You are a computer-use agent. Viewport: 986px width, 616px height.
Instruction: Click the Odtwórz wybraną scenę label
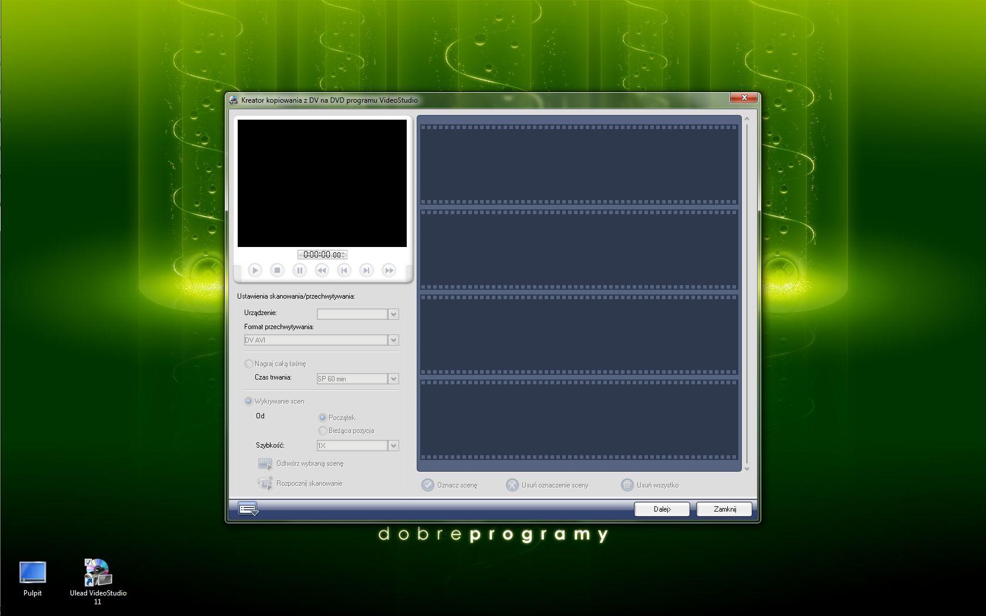point(310,463)
